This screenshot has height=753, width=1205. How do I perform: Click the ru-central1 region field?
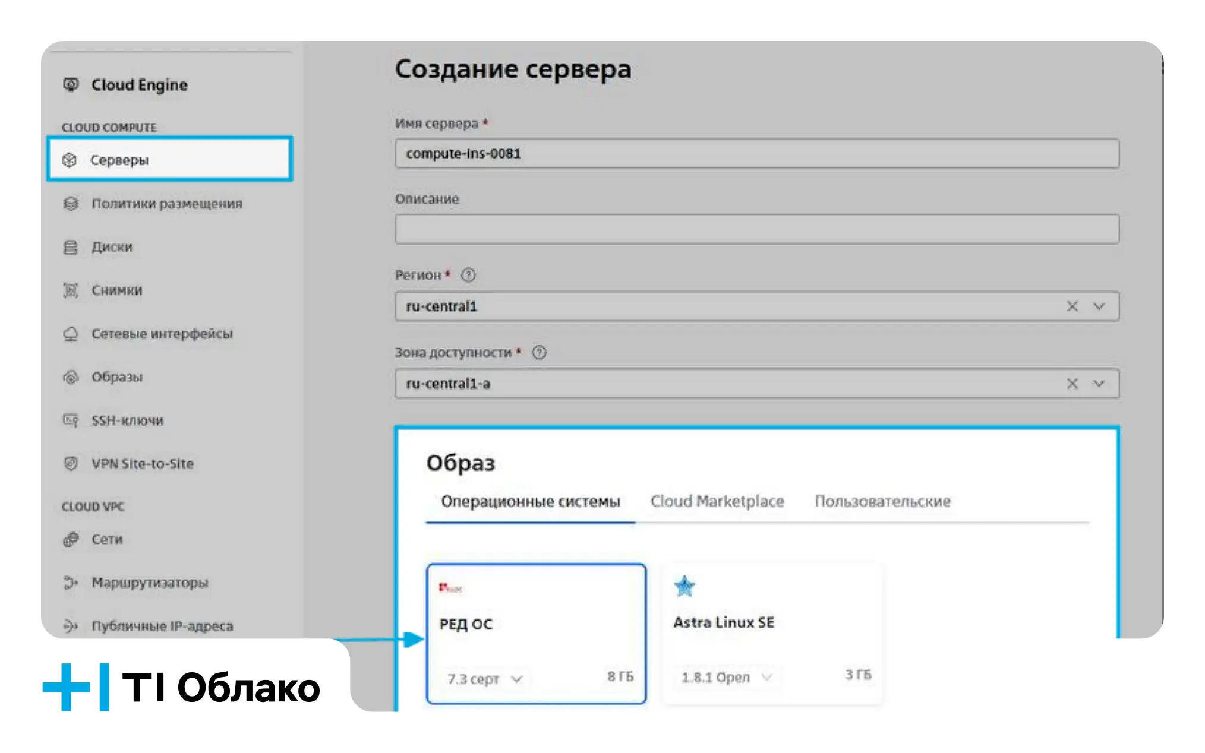[x=757, y=306]
